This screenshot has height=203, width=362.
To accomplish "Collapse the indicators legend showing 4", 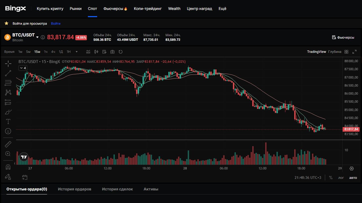I will pyautogui.click(x=23, y=68).
